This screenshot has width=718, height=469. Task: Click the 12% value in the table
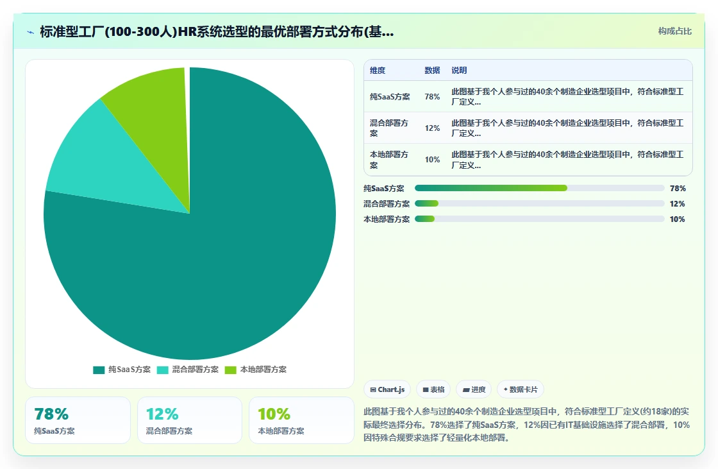(432, 128)
